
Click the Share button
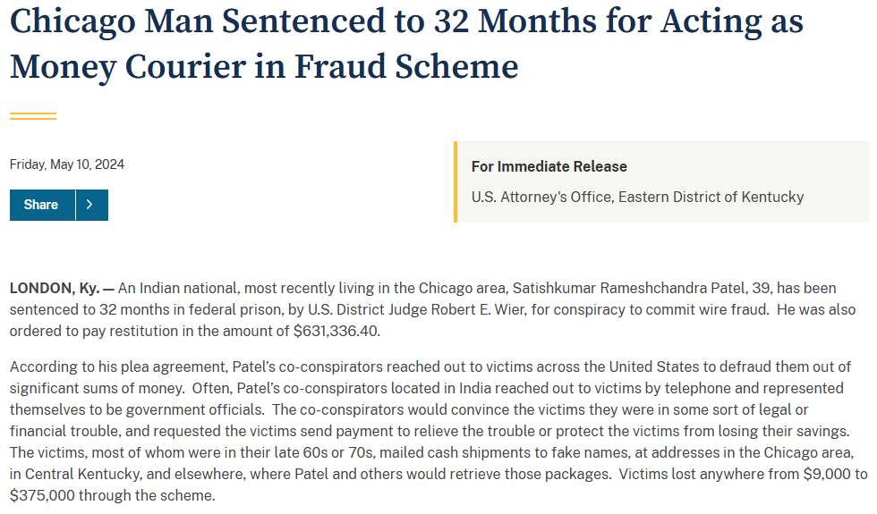click(42, 205)
